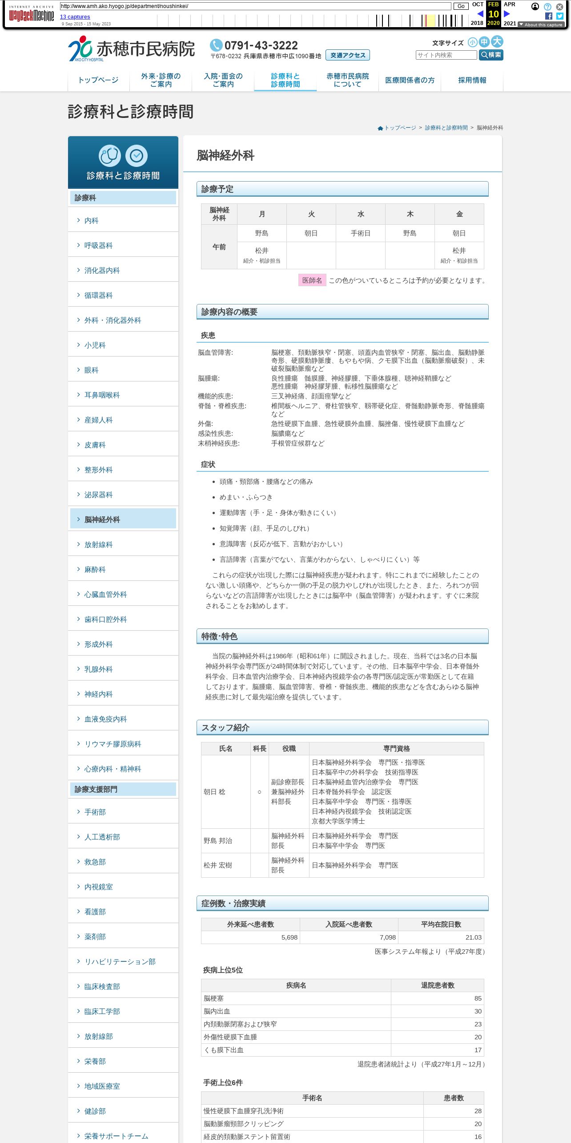The width and height of the screenshot is (571, 1143).
Task: Click the clock check icon in sidebar header
Action: pyautogui.click(x=137, y=156)
